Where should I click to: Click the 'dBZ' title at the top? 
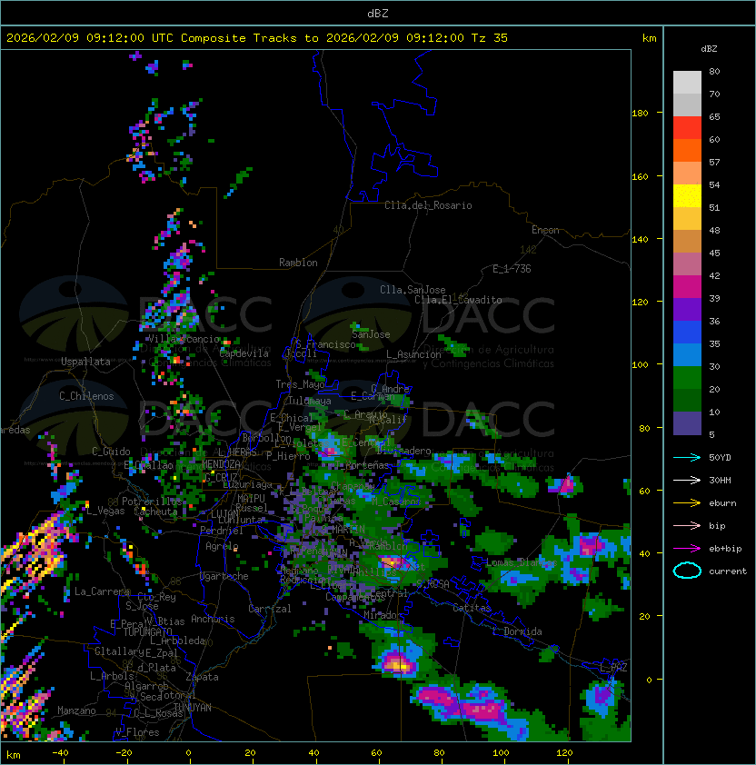coord(378,13)
